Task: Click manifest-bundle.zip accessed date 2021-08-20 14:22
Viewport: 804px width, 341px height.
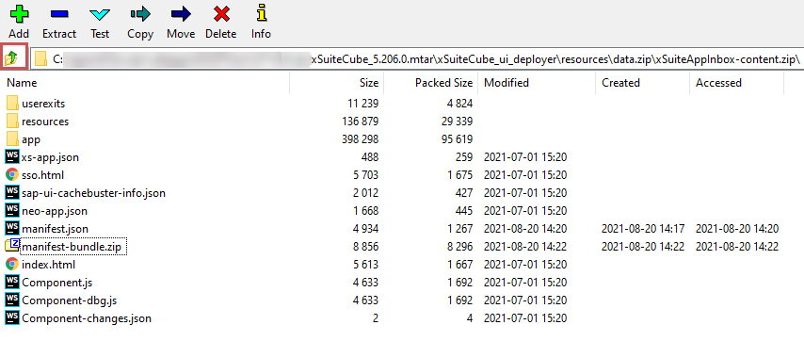Action: tap(737, 247)
